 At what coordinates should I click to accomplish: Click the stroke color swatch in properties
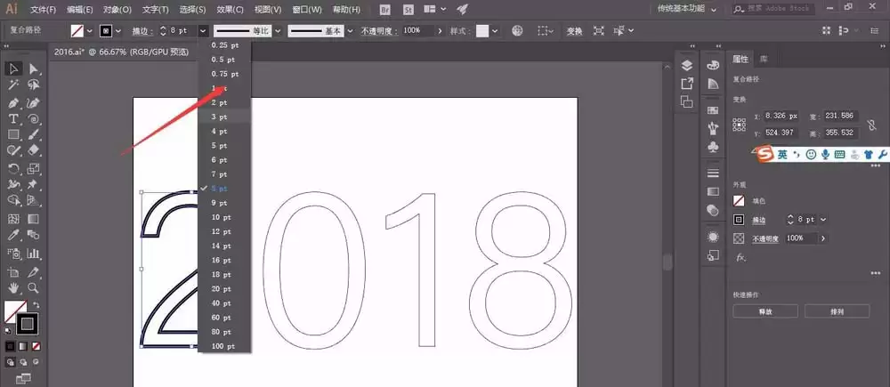[739, 220]
